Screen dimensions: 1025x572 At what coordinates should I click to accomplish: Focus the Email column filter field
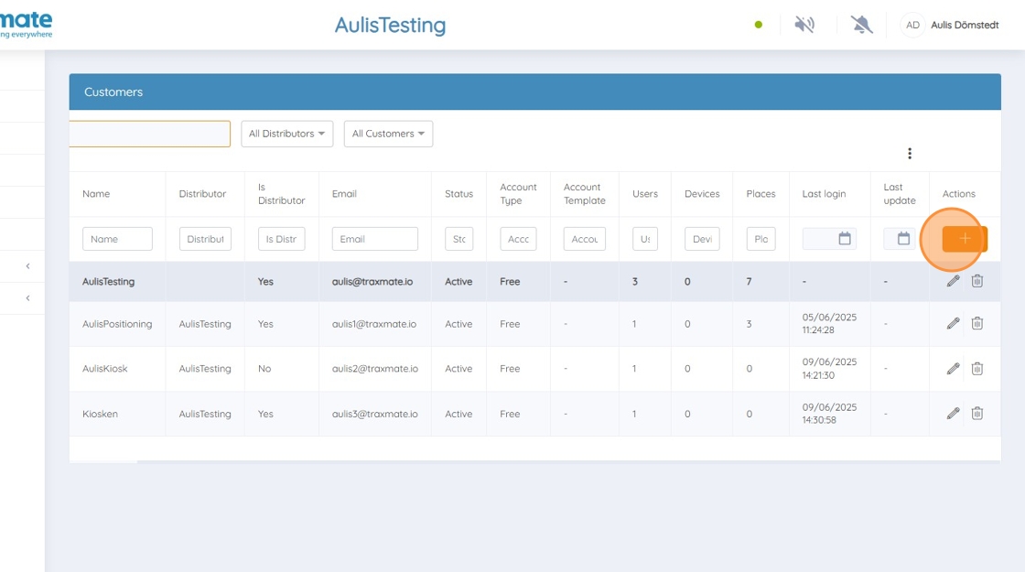[x=375, y=239]
